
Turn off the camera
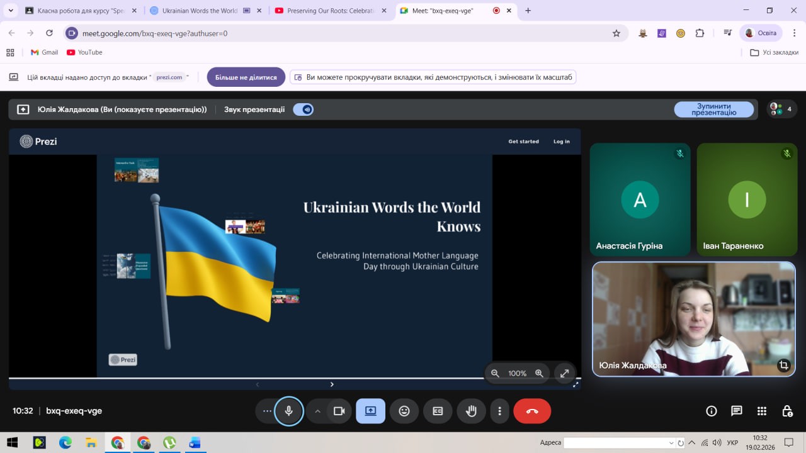coord(339,411)
